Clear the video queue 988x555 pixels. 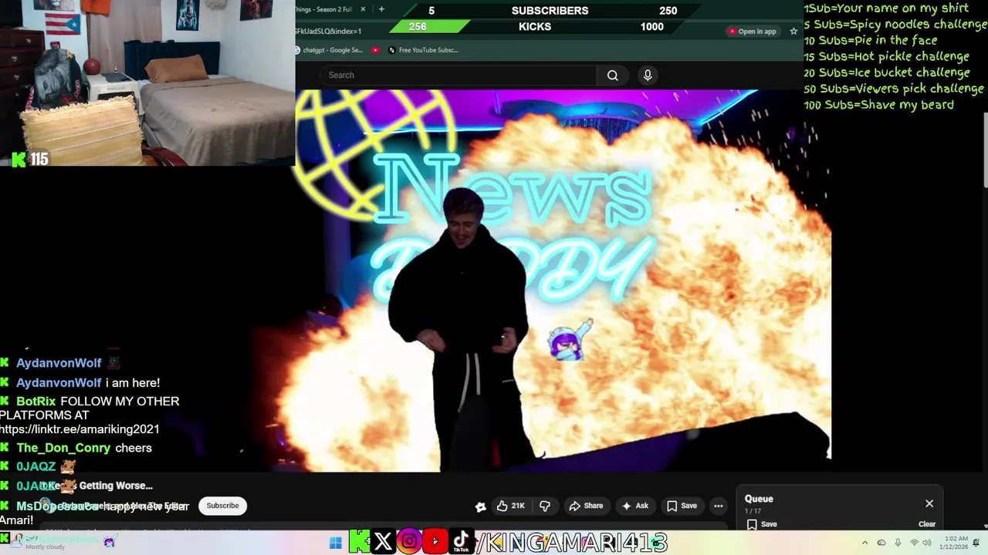pos(927,524)
